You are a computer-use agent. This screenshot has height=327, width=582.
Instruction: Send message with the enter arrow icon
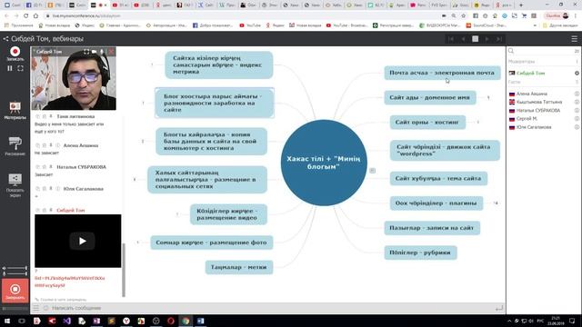coord(499,308)
